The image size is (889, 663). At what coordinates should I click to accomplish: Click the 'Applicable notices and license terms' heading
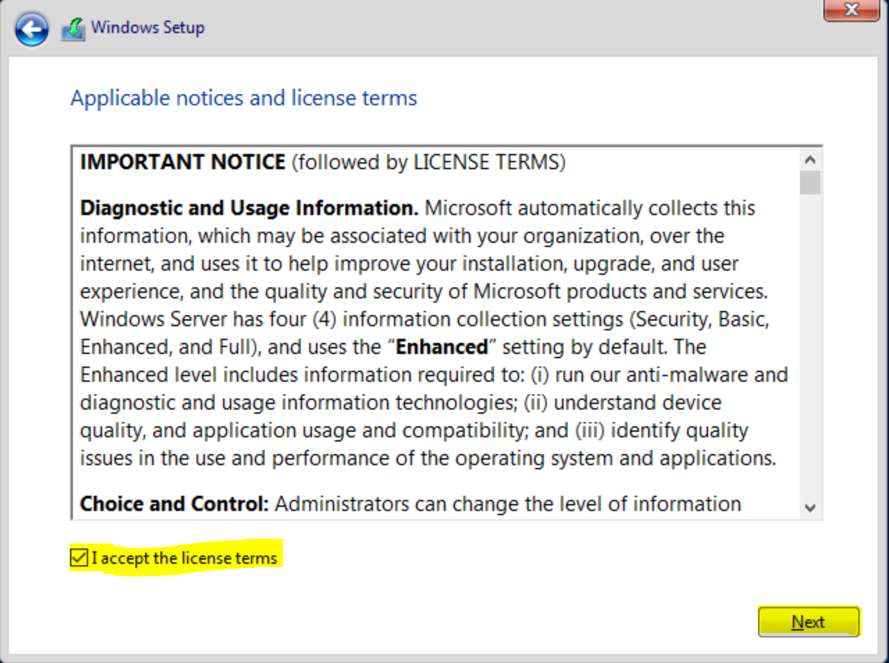pos(244,98)
